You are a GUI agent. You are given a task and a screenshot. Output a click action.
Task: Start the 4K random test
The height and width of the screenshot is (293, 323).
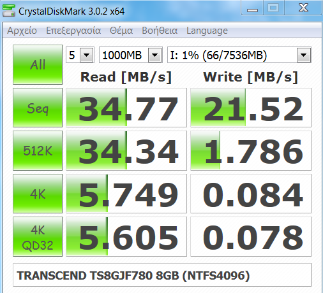38,194
